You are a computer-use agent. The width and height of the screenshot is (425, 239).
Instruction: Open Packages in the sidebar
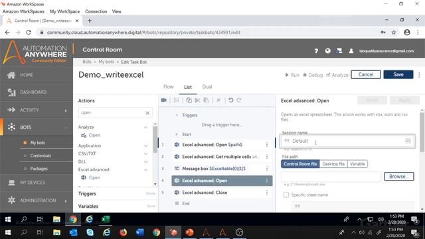tap(39, 169)
